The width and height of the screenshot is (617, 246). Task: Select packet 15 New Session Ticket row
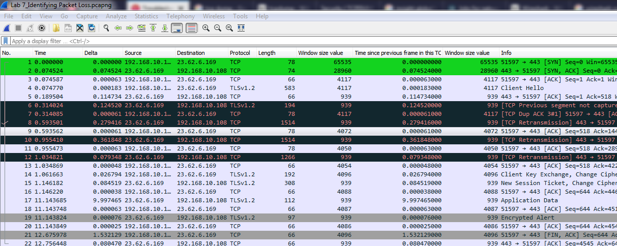coord(308,183)
